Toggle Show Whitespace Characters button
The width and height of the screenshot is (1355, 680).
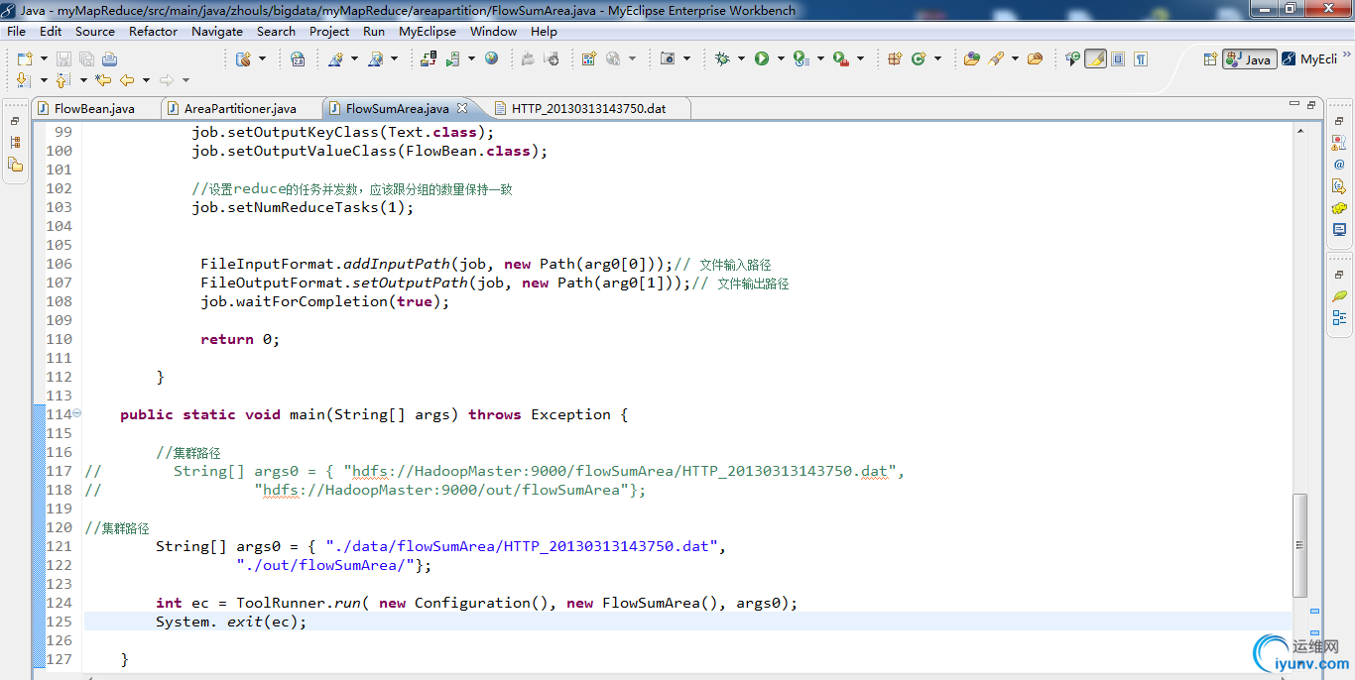[1141, 59]
